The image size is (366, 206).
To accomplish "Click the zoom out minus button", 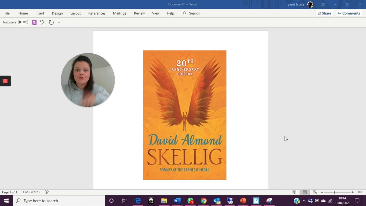I will [322, 192].
